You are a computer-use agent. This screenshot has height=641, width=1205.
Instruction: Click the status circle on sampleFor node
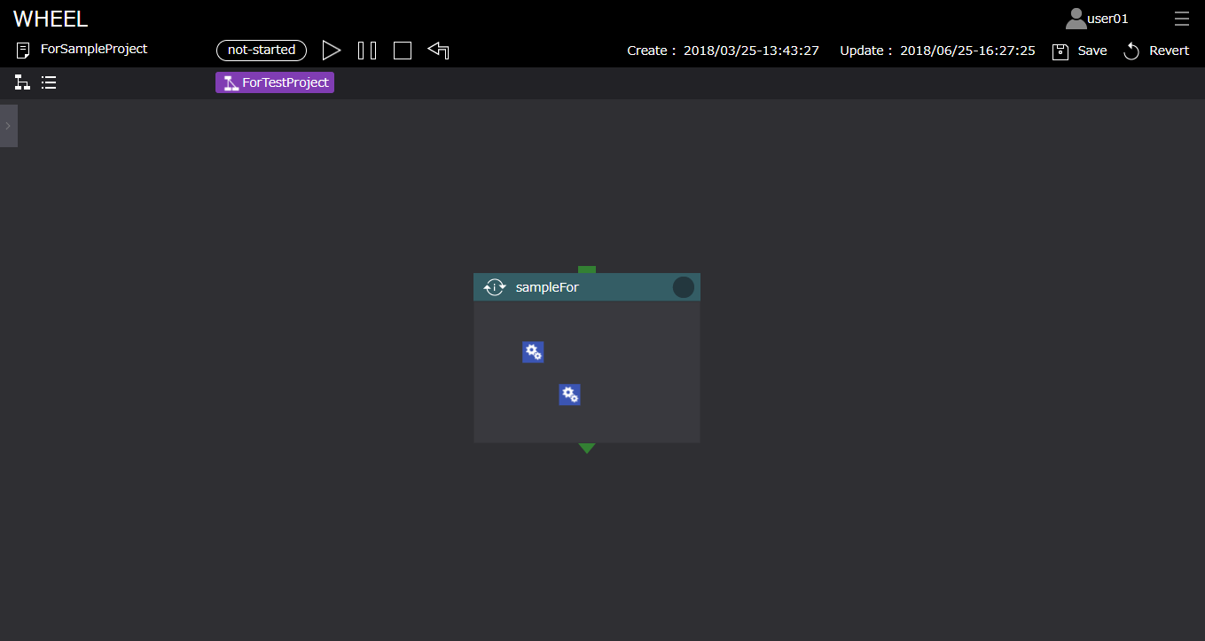tap(683, 287)
